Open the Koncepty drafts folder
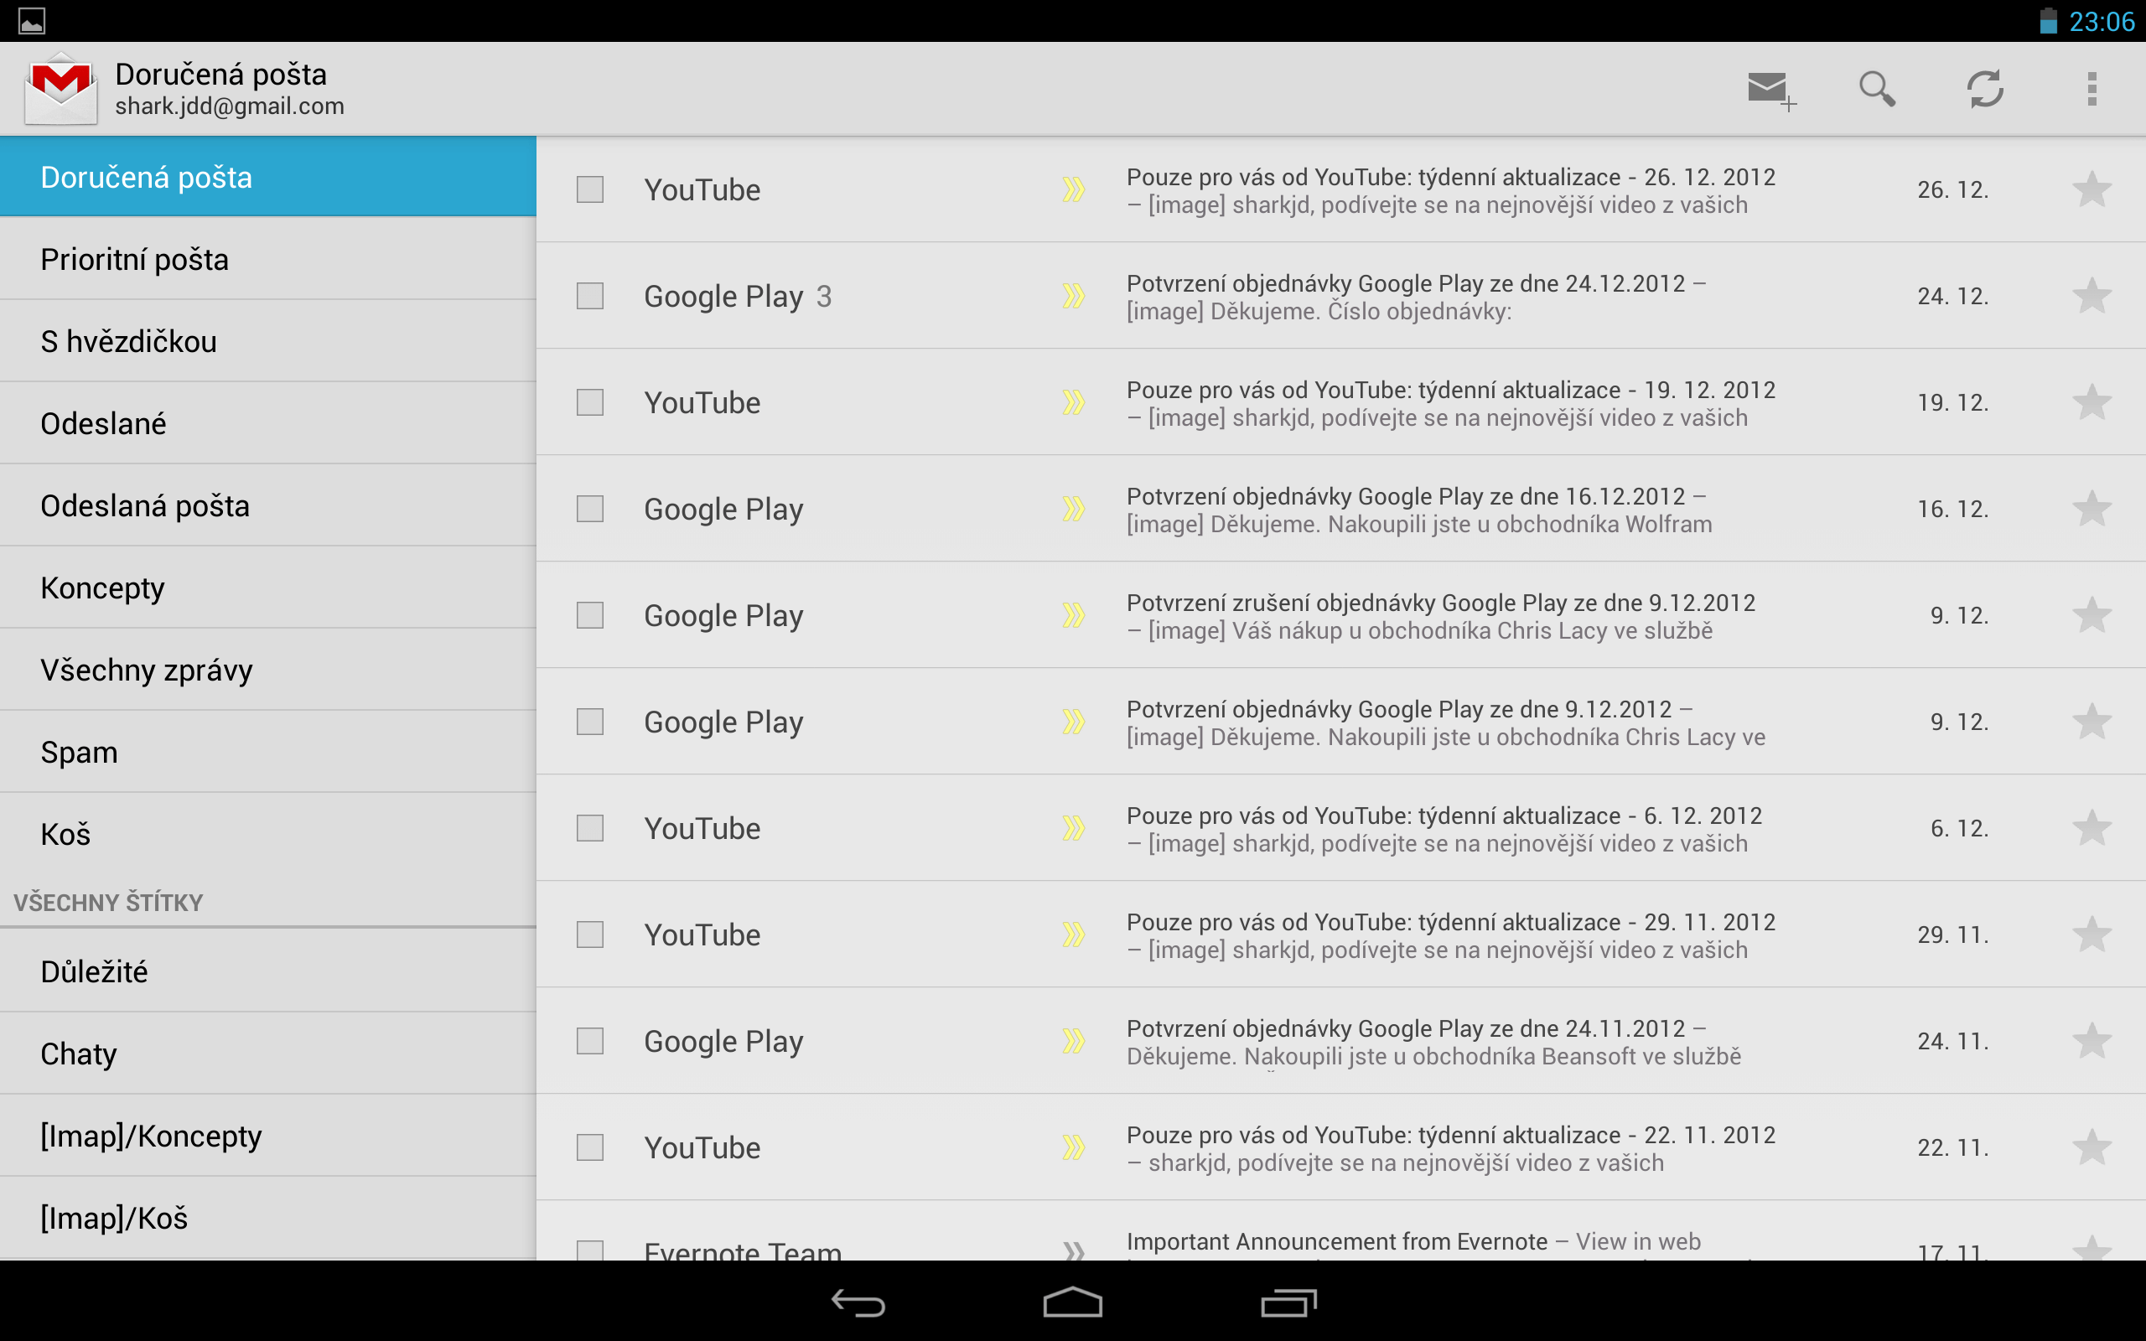The image size is (2146, 1341). click(x=267, y=588)
